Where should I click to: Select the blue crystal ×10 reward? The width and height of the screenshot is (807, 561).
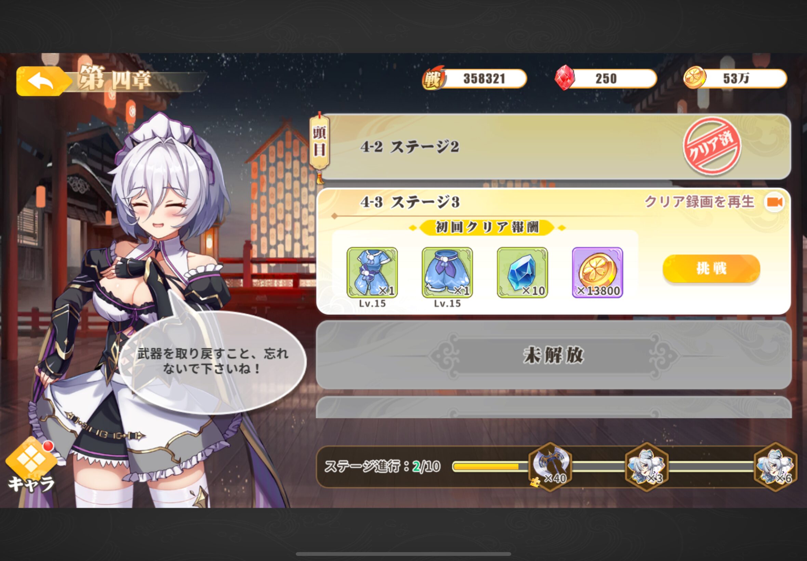[x=522, y=272]
